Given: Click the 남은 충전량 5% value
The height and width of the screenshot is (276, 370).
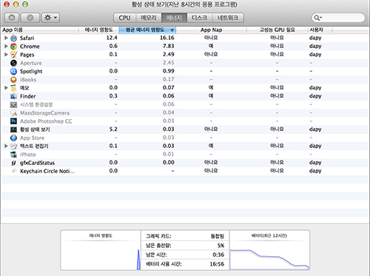Looking at the screenshot, I should coord(221,246).
